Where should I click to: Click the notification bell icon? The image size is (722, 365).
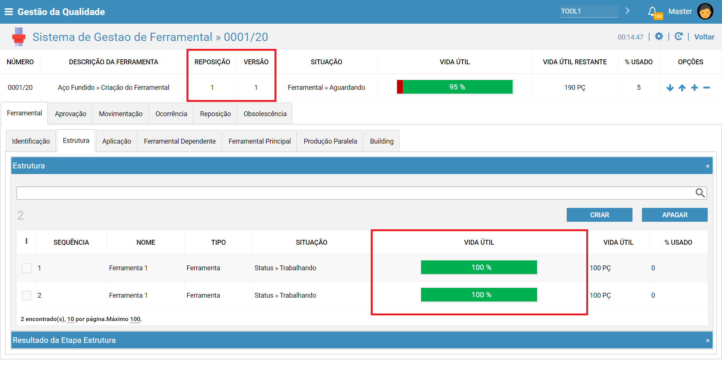click(653, 12)
